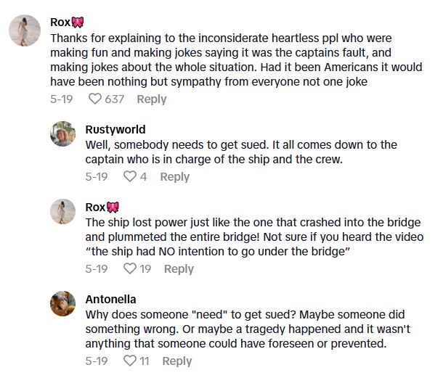
Task: Click the 11 like count on Antonella's reply
Action: tap(145, 361)
